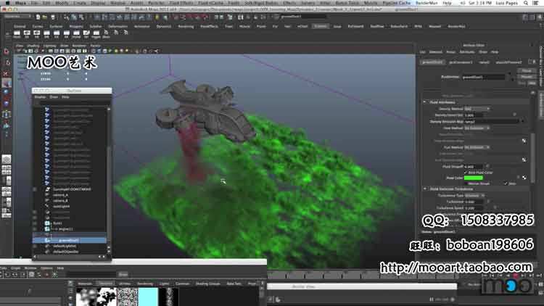Click the Focus button in Attribute Editor
This screenshot has width=544, height=306.
tap(527, 70)
